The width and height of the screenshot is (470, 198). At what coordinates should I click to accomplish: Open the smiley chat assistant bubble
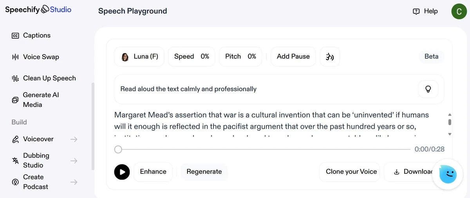[x=448, y=174]
